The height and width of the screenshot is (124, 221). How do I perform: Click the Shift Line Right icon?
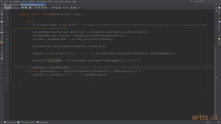click(67, 8)
